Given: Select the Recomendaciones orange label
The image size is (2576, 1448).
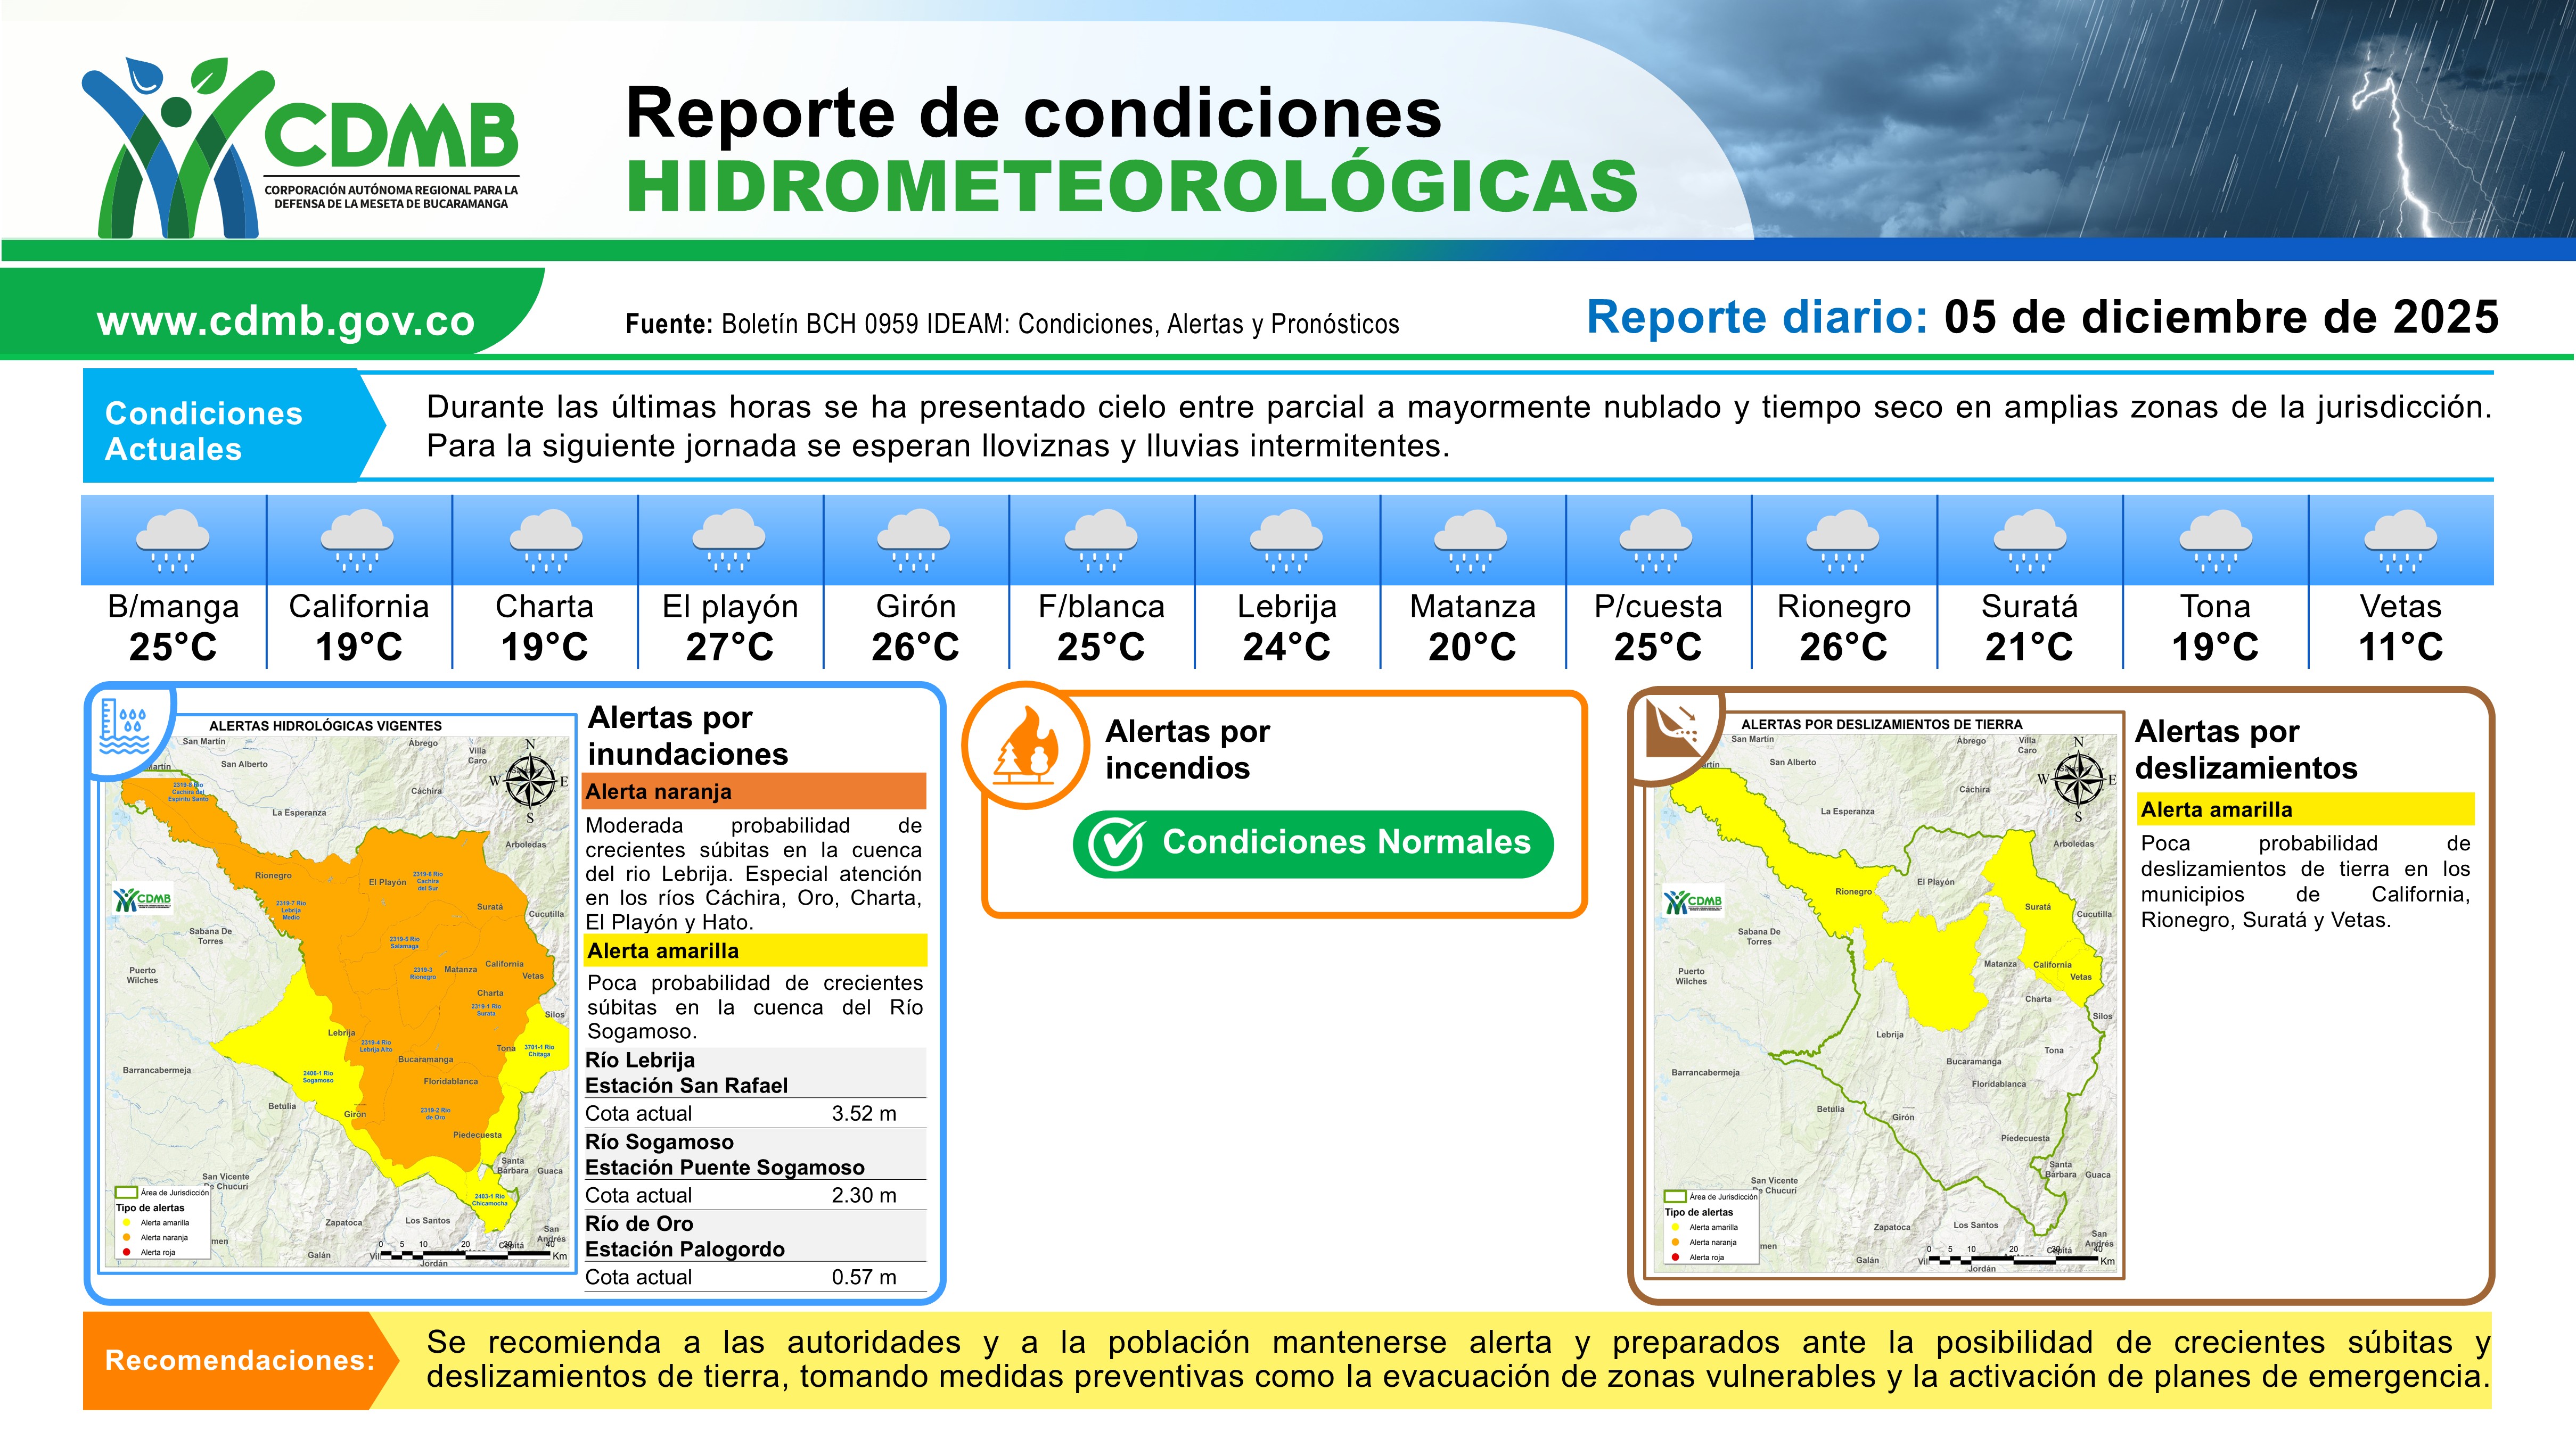Looking at the screenshot, I should (x=240, y=1360).
